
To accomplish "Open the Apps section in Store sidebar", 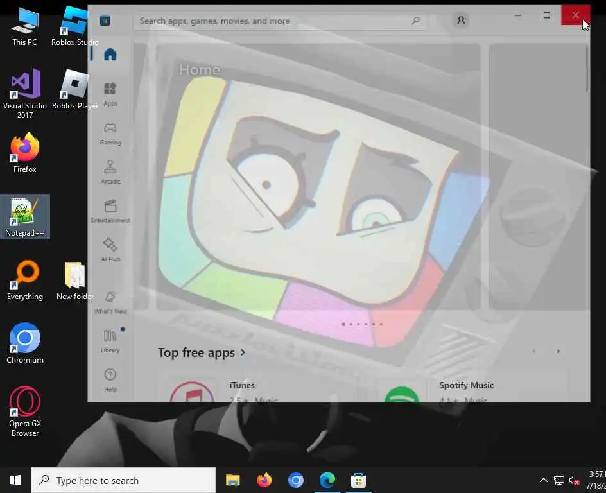I will pyautogui.click(x=110, y=94).
